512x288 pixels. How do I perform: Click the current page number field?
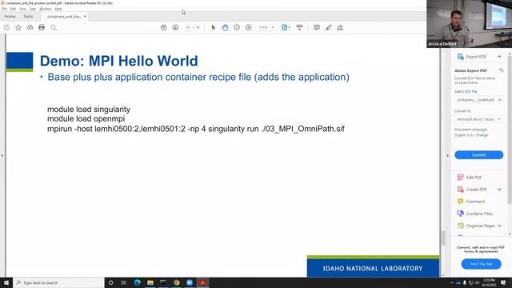coord(188,28)
